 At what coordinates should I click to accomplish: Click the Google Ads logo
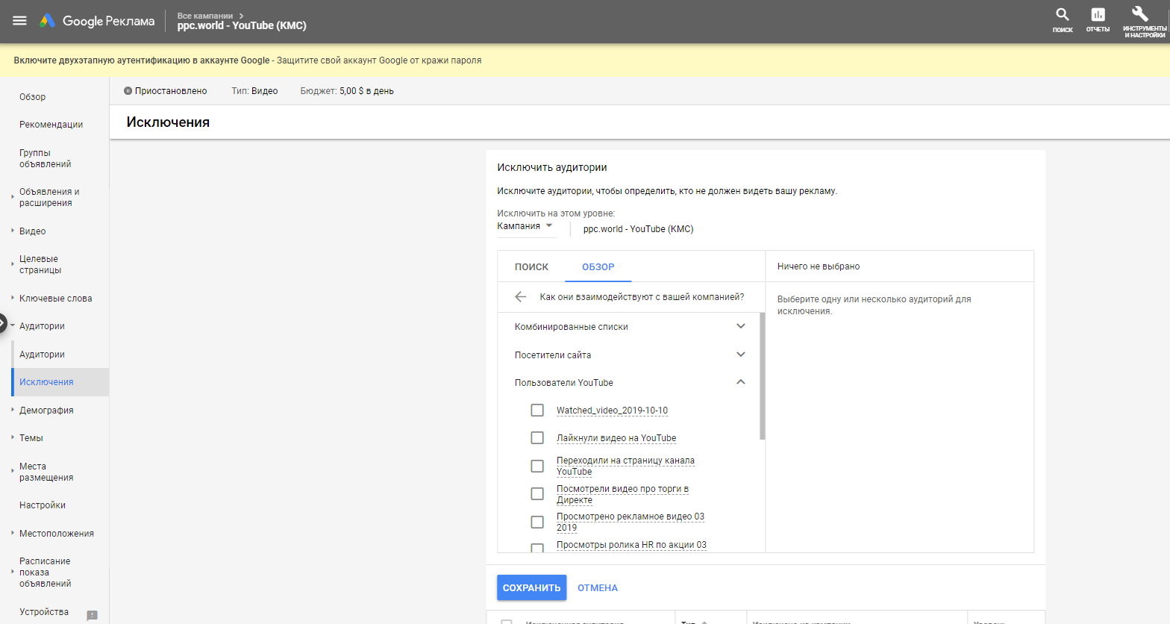48,21
